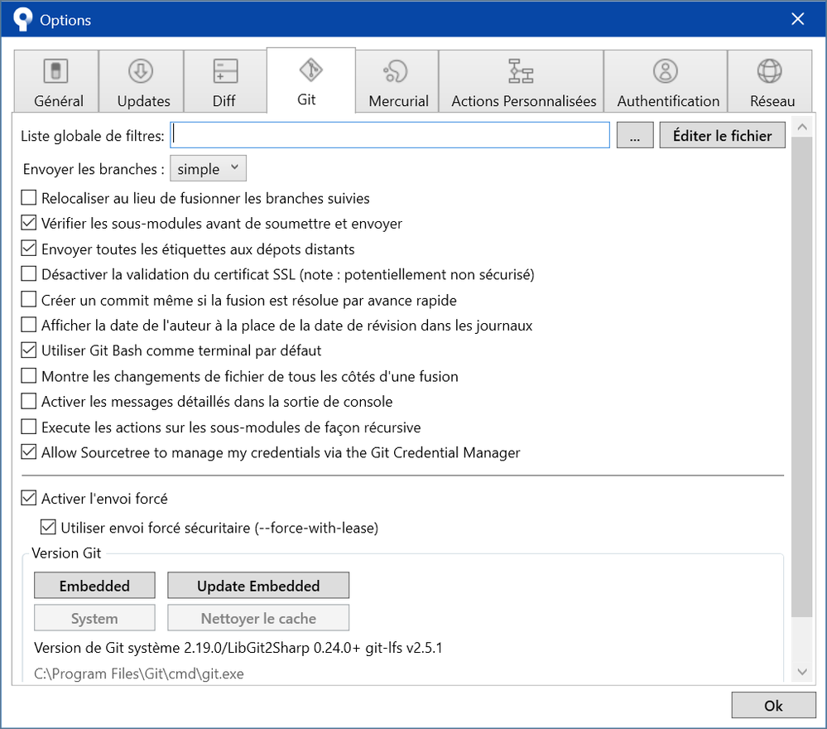
Task: Check Désactiver la validation du certificat SSL
Action: coord(28,274)
